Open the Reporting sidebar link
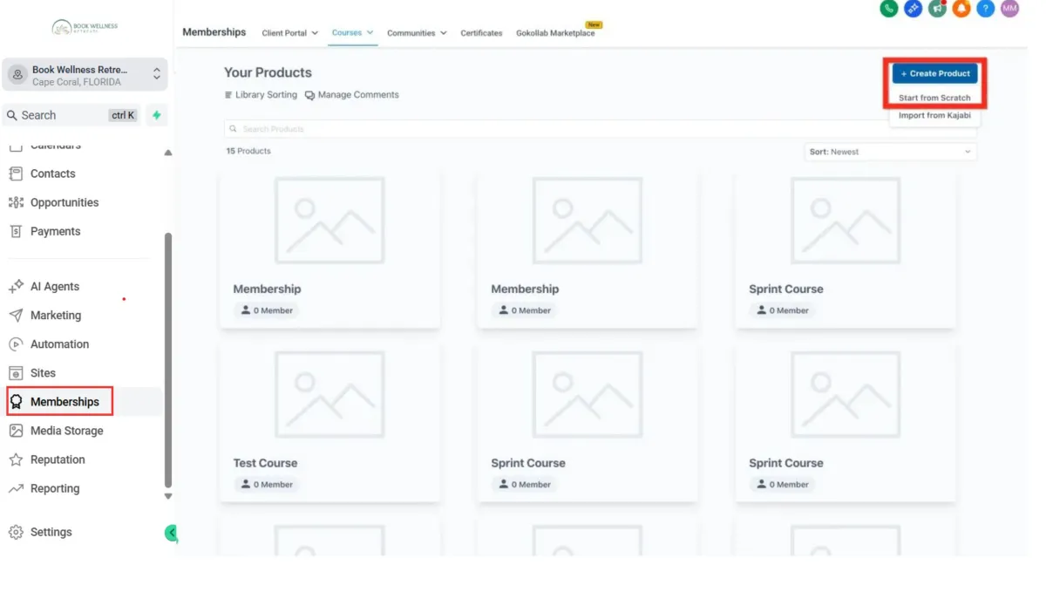 (x=54, y=488)
